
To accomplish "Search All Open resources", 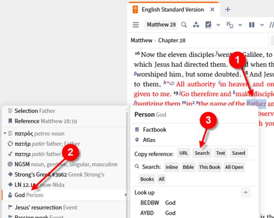I will [234, 167].
